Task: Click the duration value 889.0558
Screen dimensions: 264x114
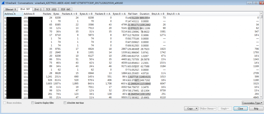Action: pos(145,18)
